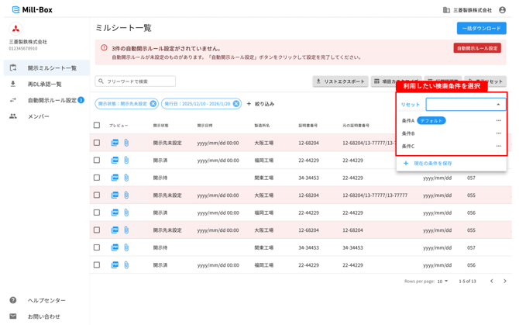Go to next page with right arrow

click(x=505, y=281)
